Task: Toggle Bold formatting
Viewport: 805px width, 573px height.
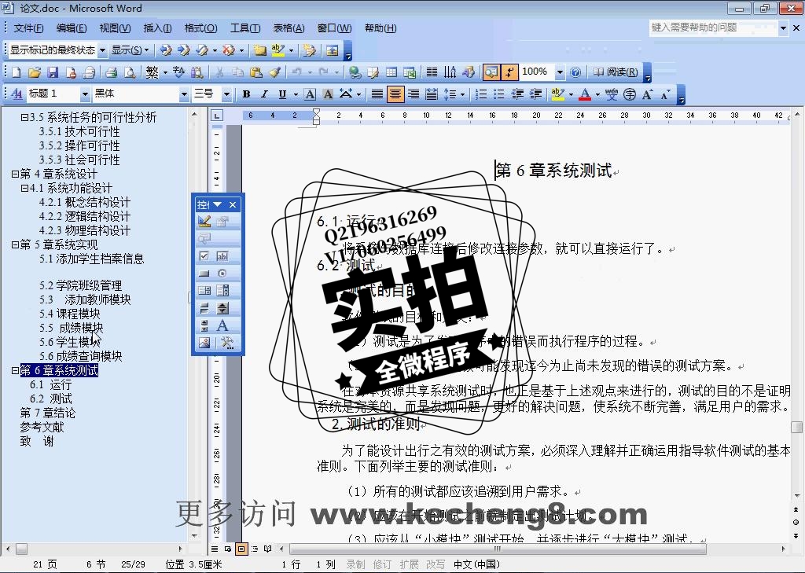Action: (246, 94)
